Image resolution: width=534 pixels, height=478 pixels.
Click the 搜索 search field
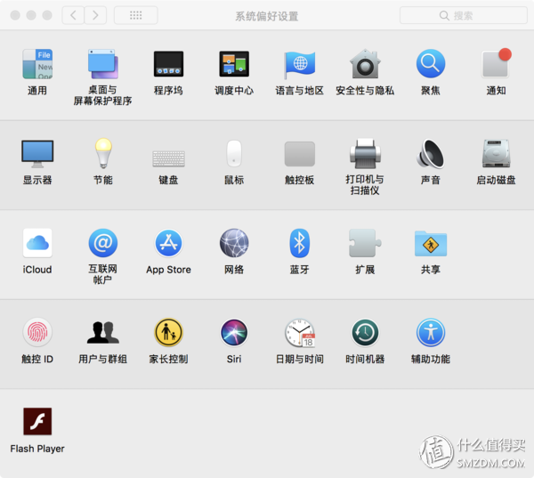[464, 15]
